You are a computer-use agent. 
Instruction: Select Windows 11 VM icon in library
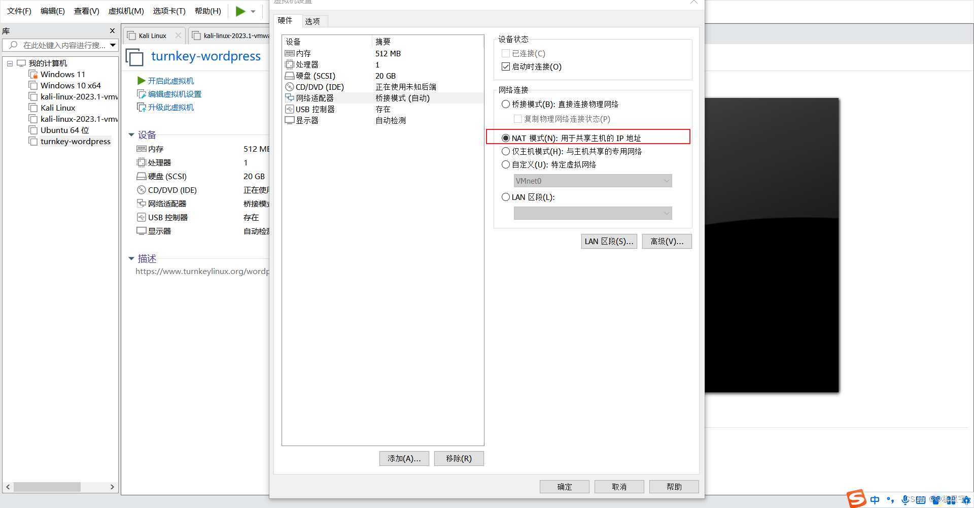point(33,75)
